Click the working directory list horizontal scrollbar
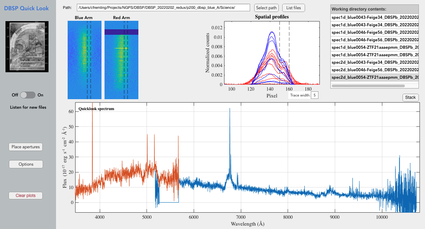The width and height of the screenshot is (425, 229). [x=368, y=86]
